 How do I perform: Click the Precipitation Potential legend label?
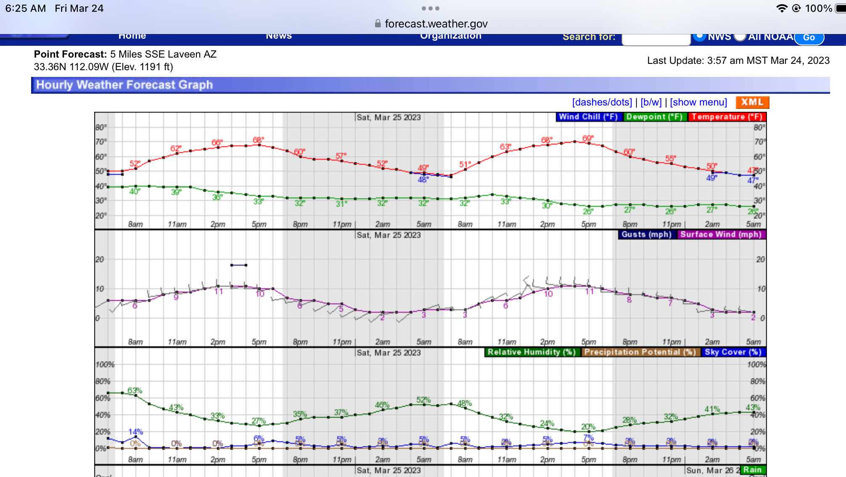[x=640, y=352]
